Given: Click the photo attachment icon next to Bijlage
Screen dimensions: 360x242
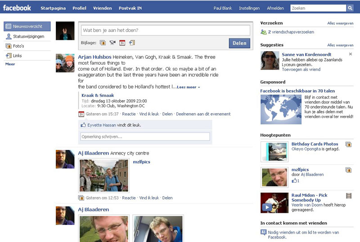Looking at the screenshot, I should coord(102,43).
